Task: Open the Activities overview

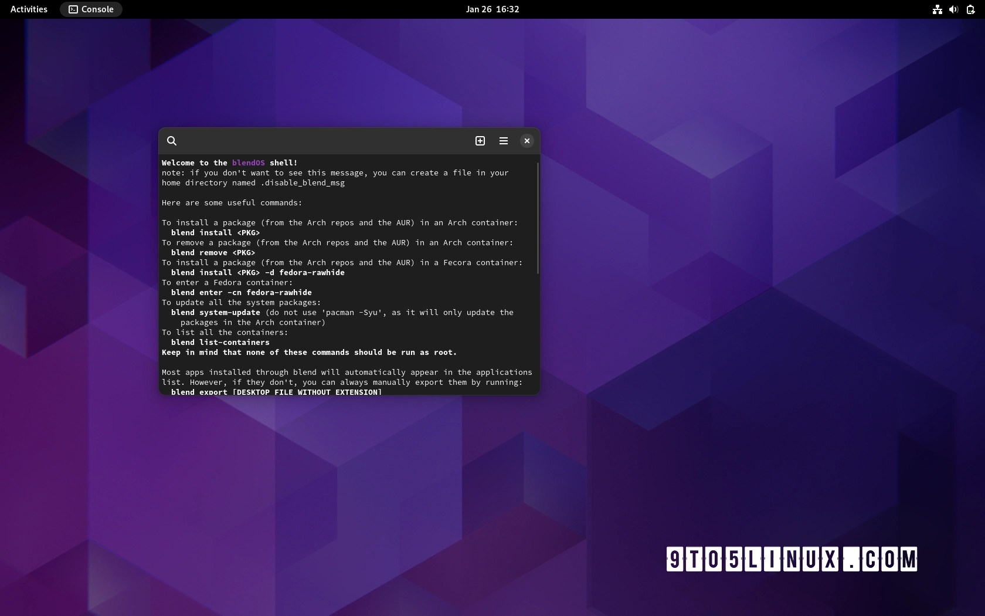Action: click(x=29, y=9)
